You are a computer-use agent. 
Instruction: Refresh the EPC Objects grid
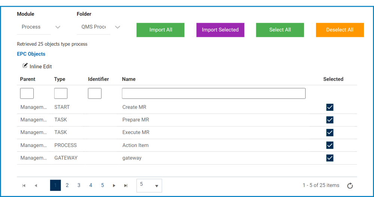pyautogui.click(x=350, y=186)
